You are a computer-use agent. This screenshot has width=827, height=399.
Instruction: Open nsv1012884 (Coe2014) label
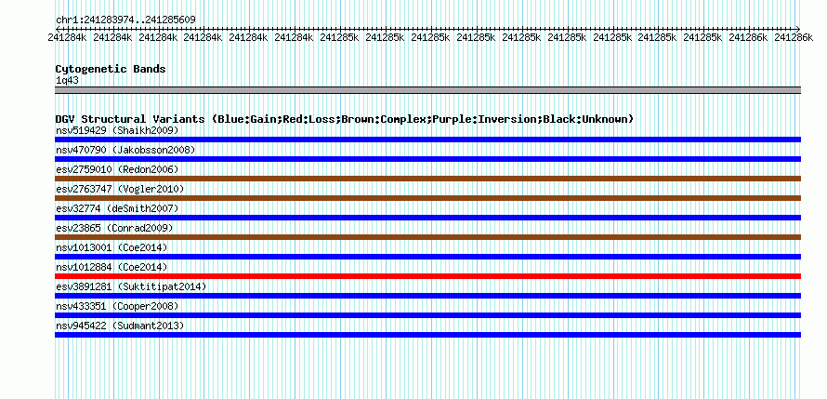click(112, 267)
